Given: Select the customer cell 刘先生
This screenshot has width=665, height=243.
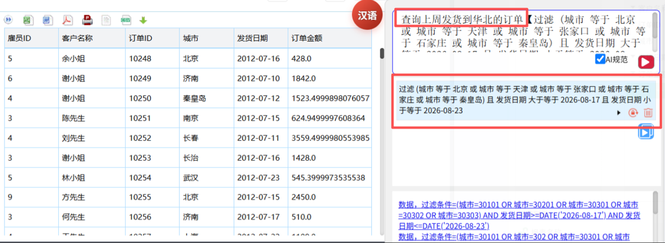Looking at the screenshot, I should 92,137.
